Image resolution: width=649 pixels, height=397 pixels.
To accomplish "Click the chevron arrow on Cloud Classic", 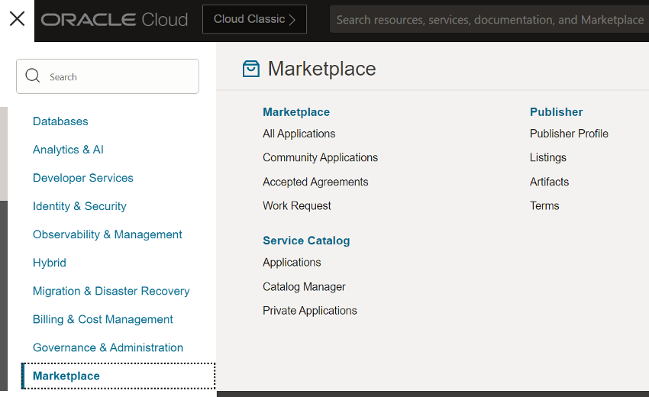I will (292, 20).
